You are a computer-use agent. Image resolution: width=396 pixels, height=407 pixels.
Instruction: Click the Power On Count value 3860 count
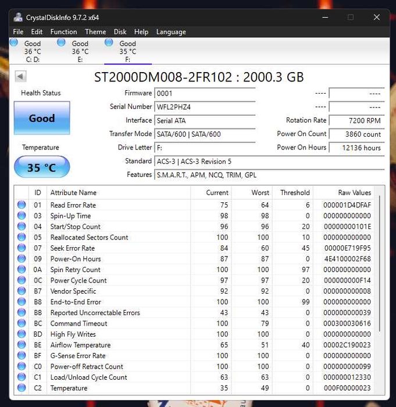pyautogui.click(x=357, y=134)
